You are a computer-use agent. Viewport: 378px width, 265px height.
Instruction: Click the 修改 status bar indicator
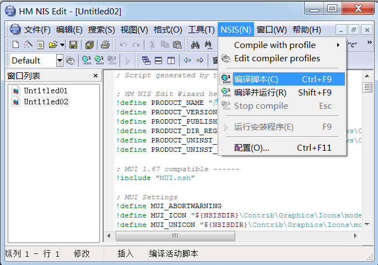coord(82,253)
